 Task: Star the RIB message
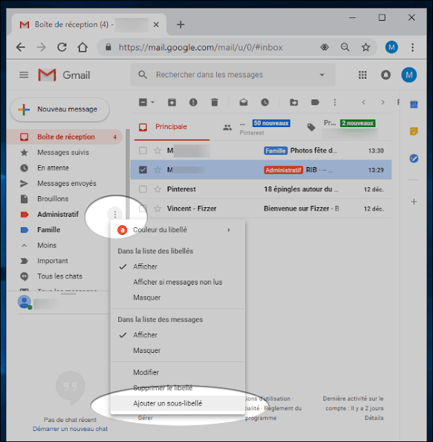(157, 170)
